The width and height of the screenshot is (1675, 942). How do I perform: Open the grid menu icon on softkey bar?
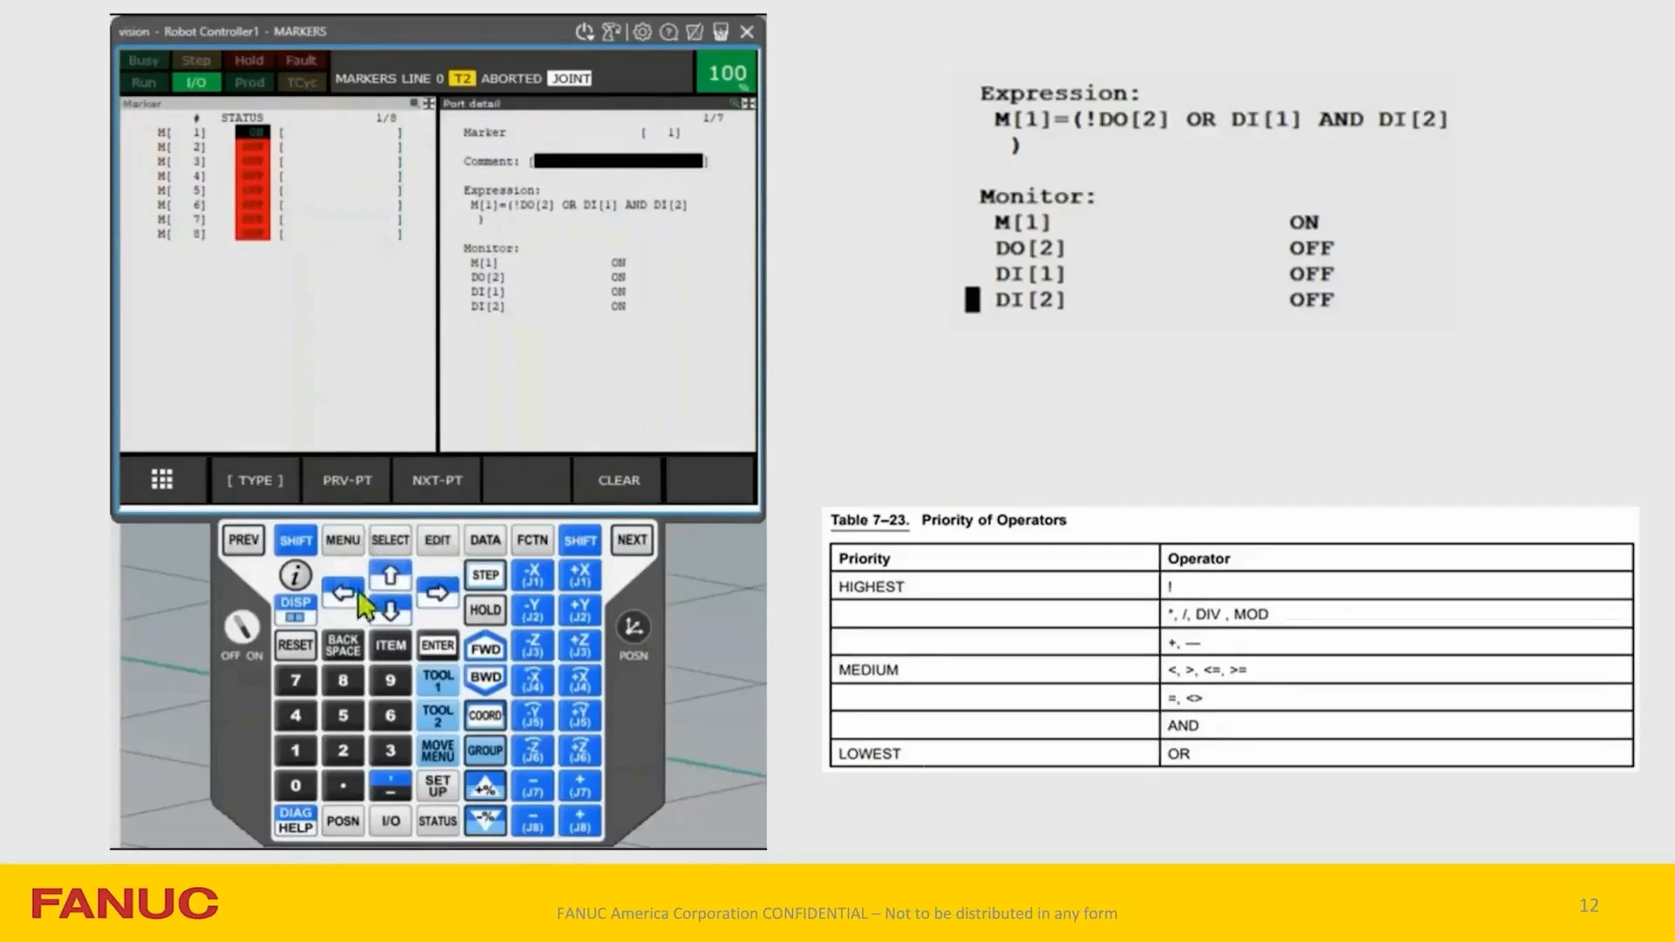tap(162, 480)
